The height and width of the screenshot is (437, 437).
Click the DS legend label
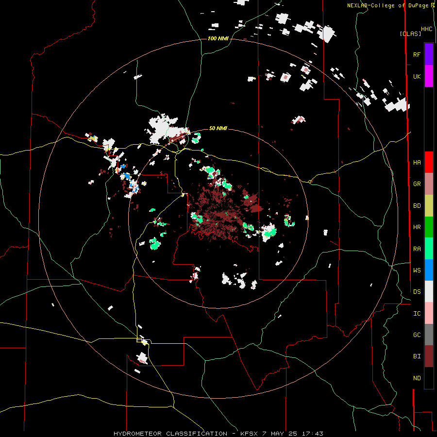pos(417,291)
